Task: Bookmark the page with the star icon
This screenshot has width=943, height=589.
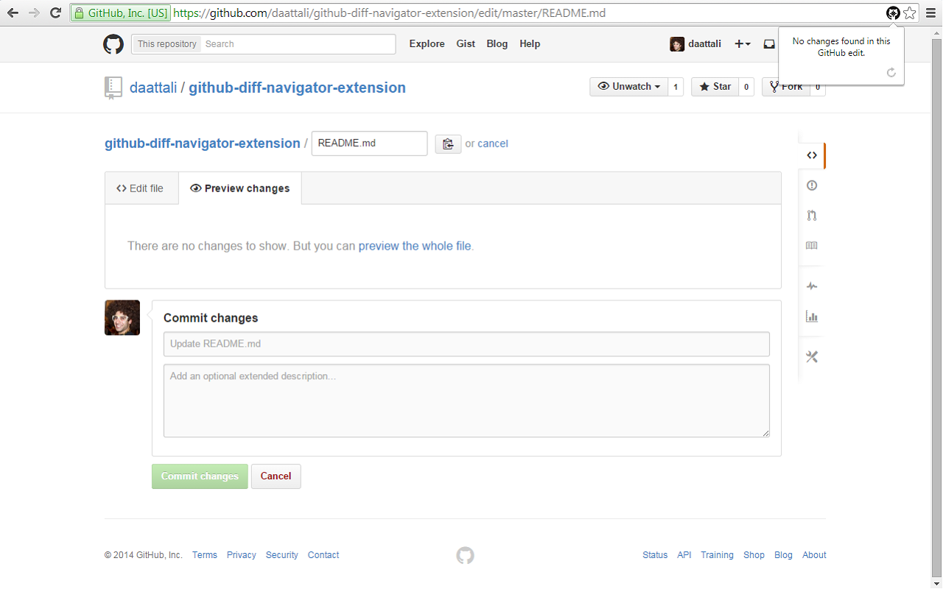Action: tap(910, 13)
